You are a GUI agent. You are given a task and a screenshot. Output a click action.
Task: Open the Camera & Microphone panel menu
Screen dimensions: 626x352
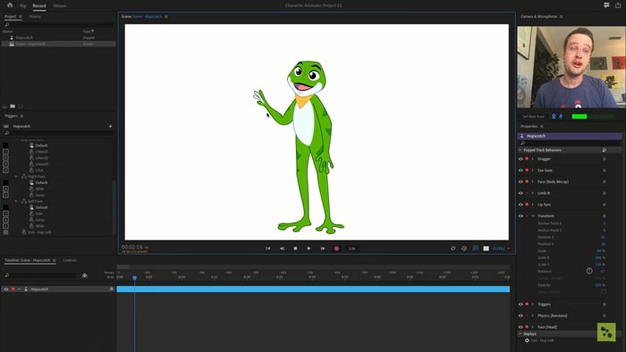pos(562,16)
